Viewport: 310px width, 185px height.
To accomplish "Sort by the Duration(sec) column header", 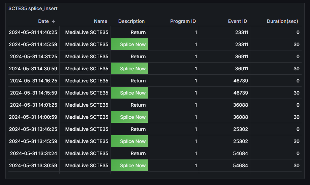I will tap(282, 21).
